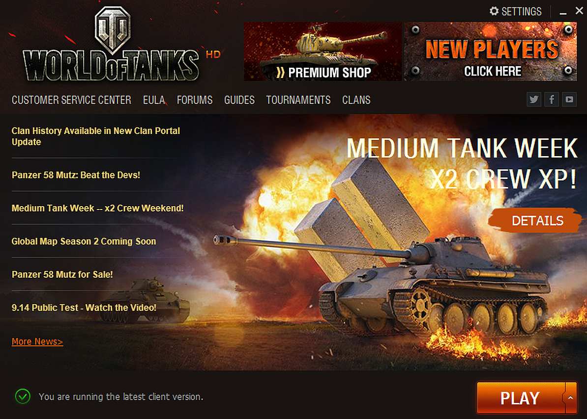587x419 pixels.
Task: Select the Tournaments menu item
Action: pyautogui.click(x=298, y=100)
